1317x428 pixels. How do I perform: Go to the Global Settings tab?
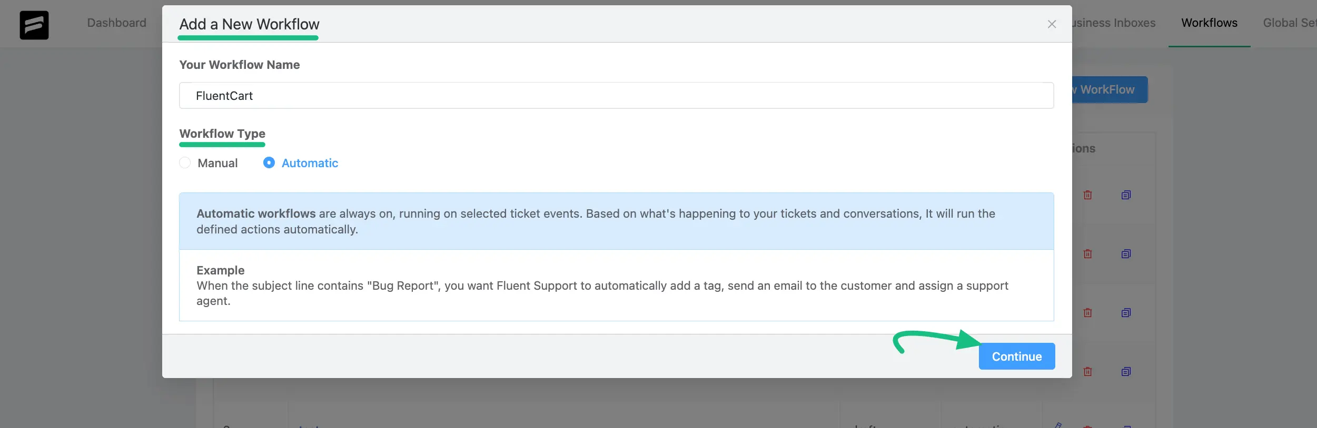click(1289, 23)
